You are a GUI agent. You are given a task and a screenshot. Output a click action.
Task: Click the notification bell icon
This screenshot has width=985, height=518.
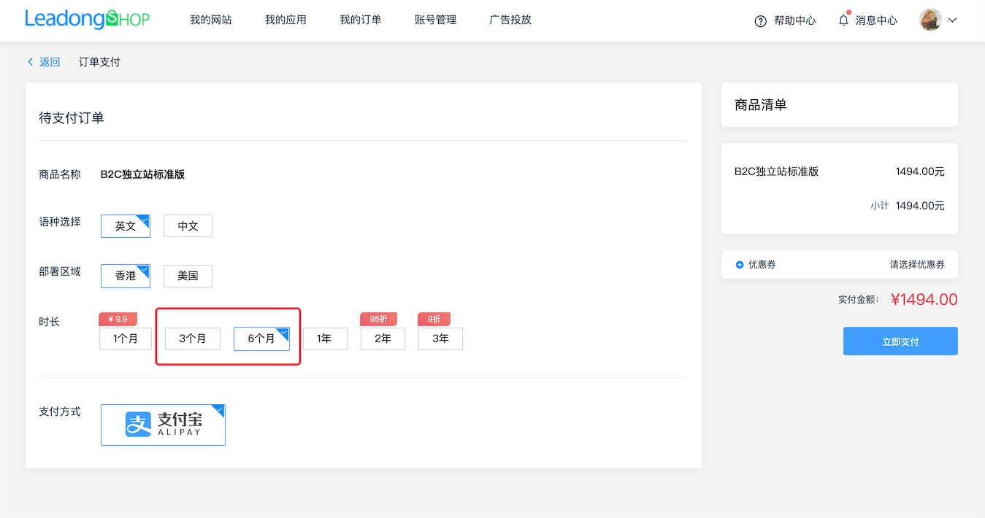[x=843, y=20]
